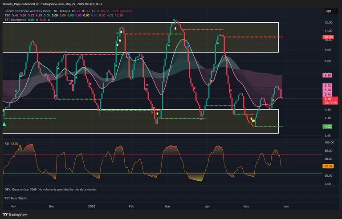
Task: Click the RSI indicator label
Action: point(7,144)
